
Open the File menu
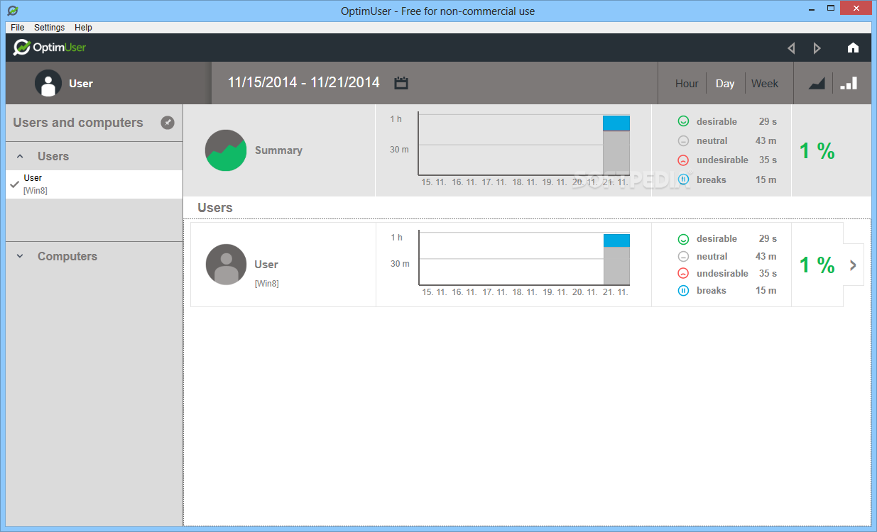(x=18, y=28)
